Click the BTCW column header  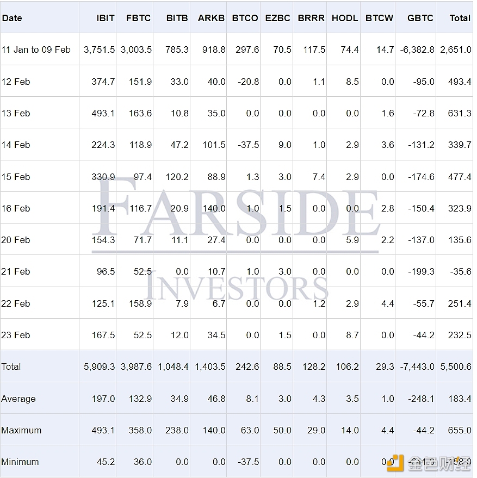[x=380, y=18]
